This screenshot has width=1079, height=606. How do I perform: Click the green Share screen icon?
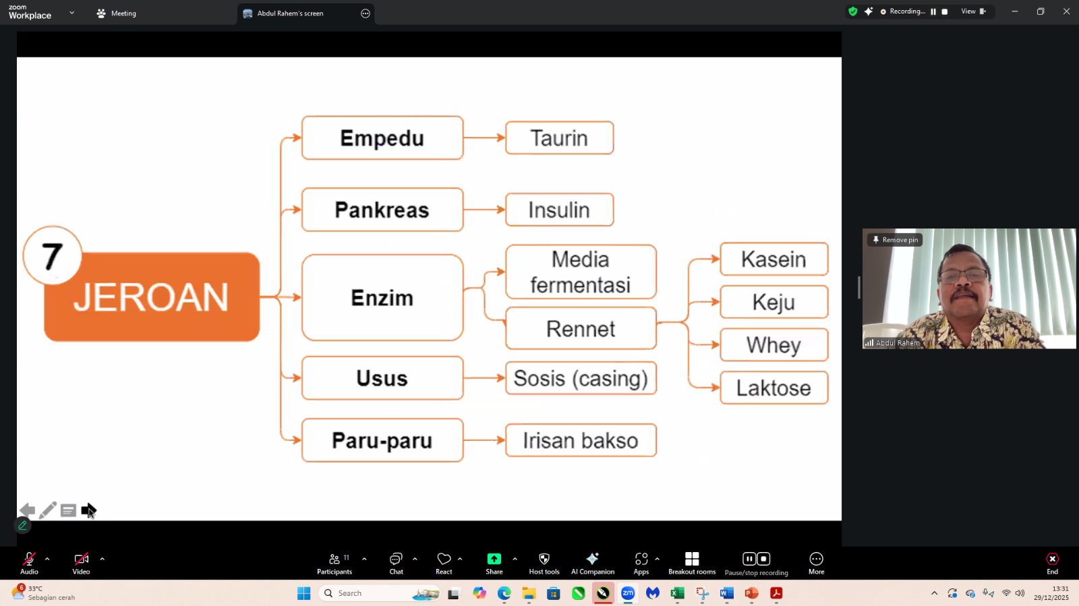click(494, 559)
